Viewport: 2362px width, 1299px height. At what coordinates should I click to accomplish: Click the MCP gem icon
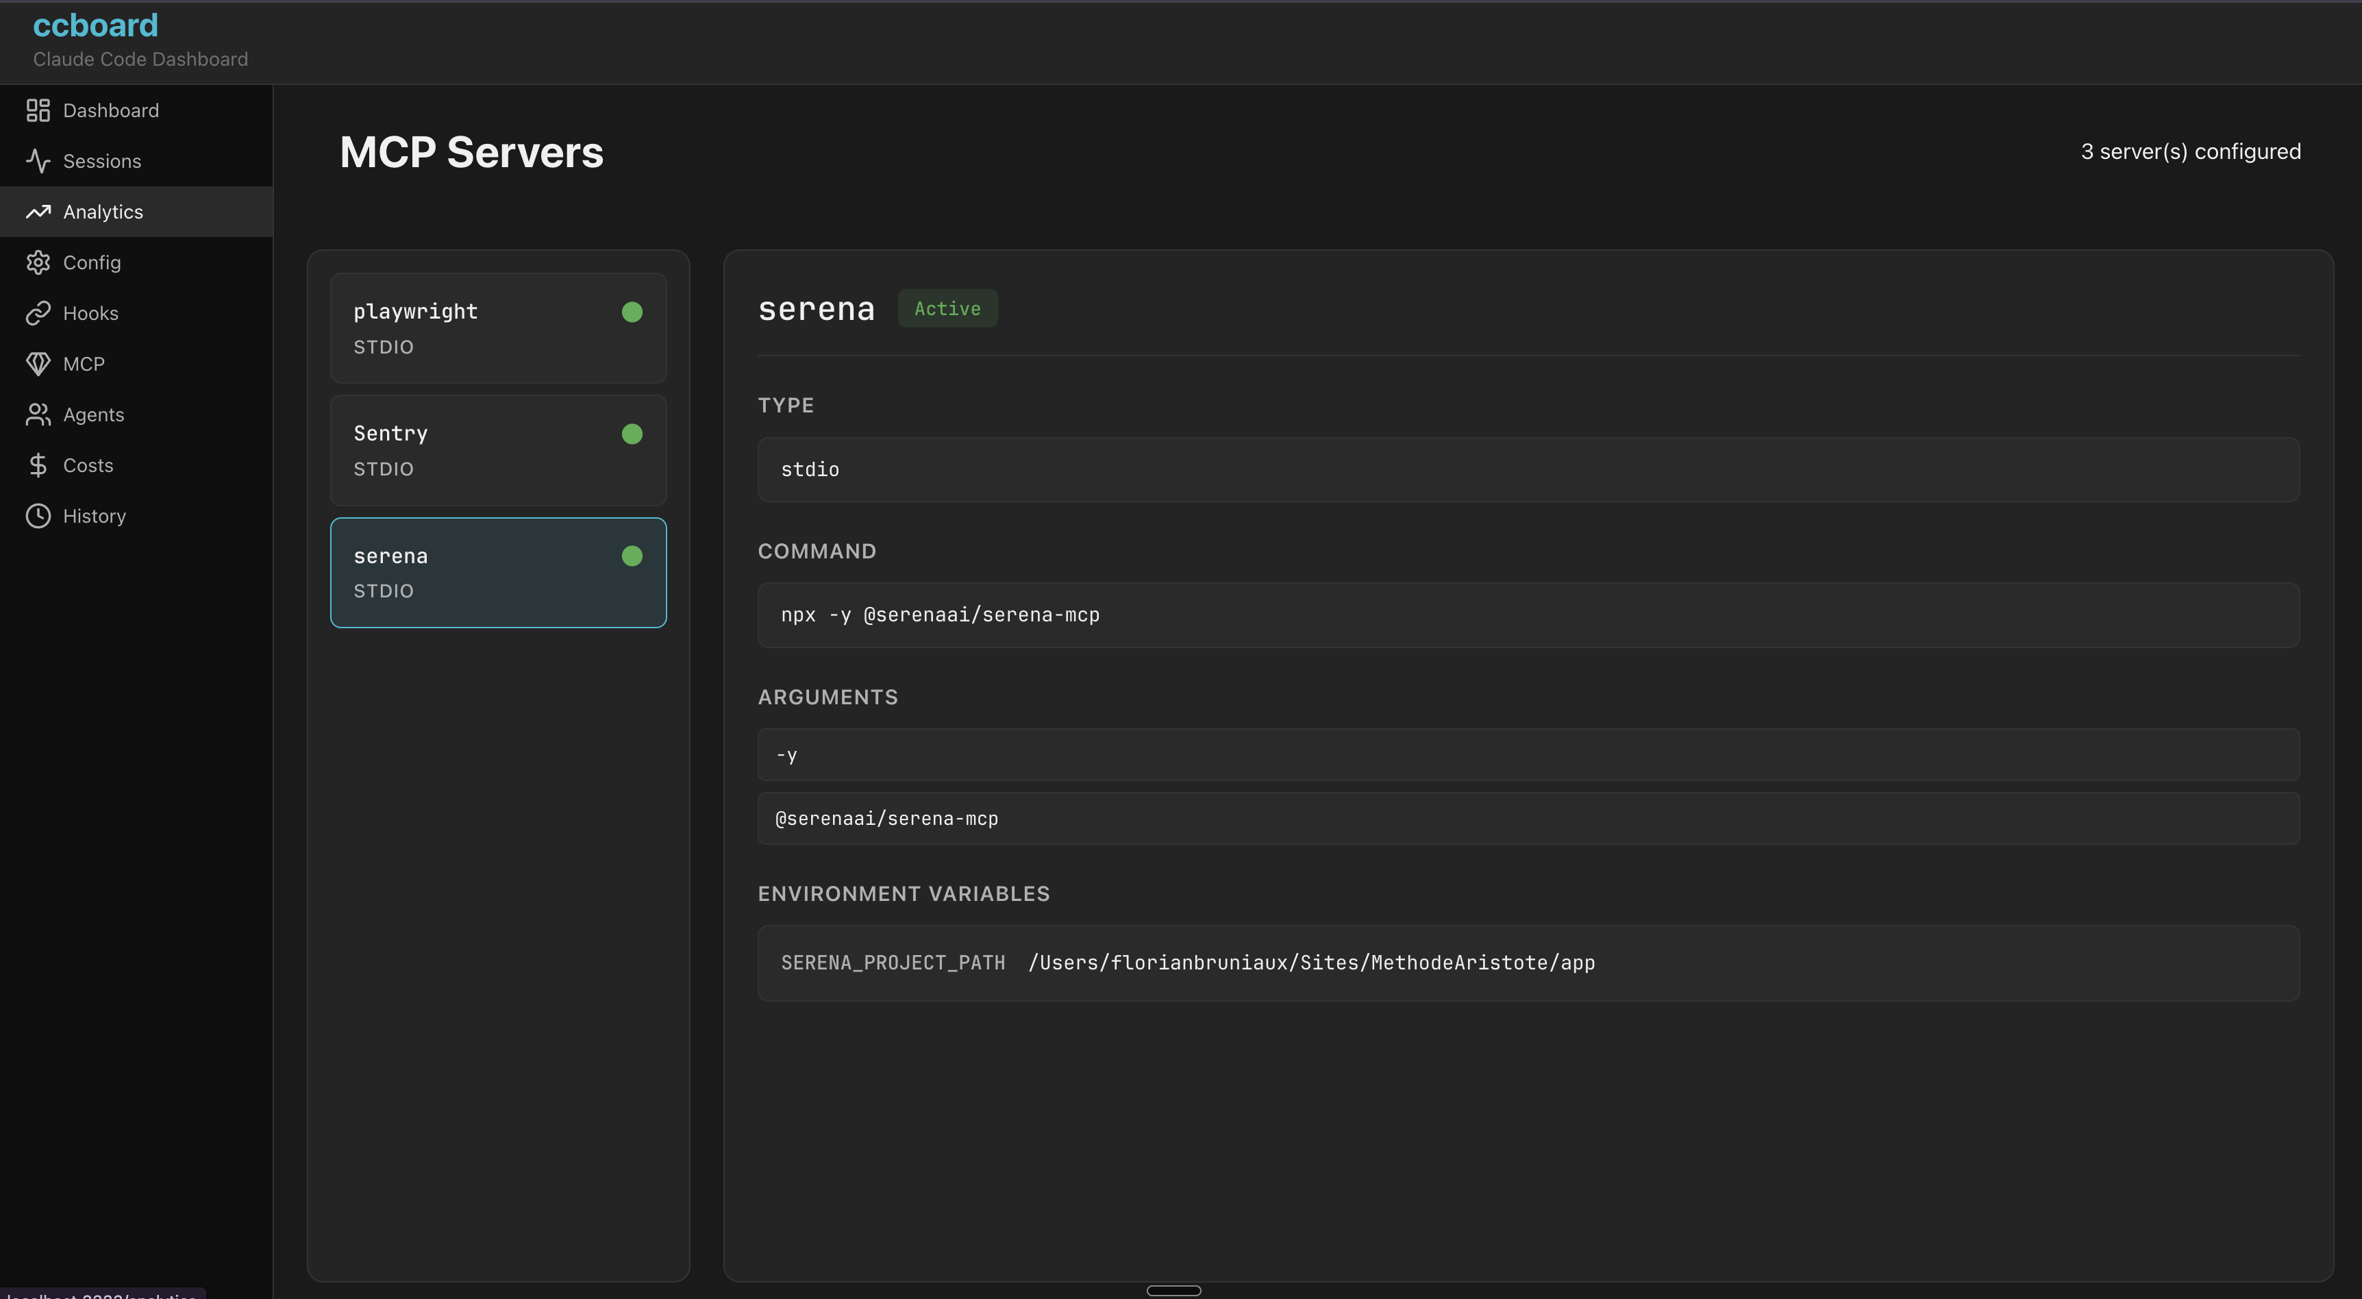pyautogui.click(x=38, y=364)
